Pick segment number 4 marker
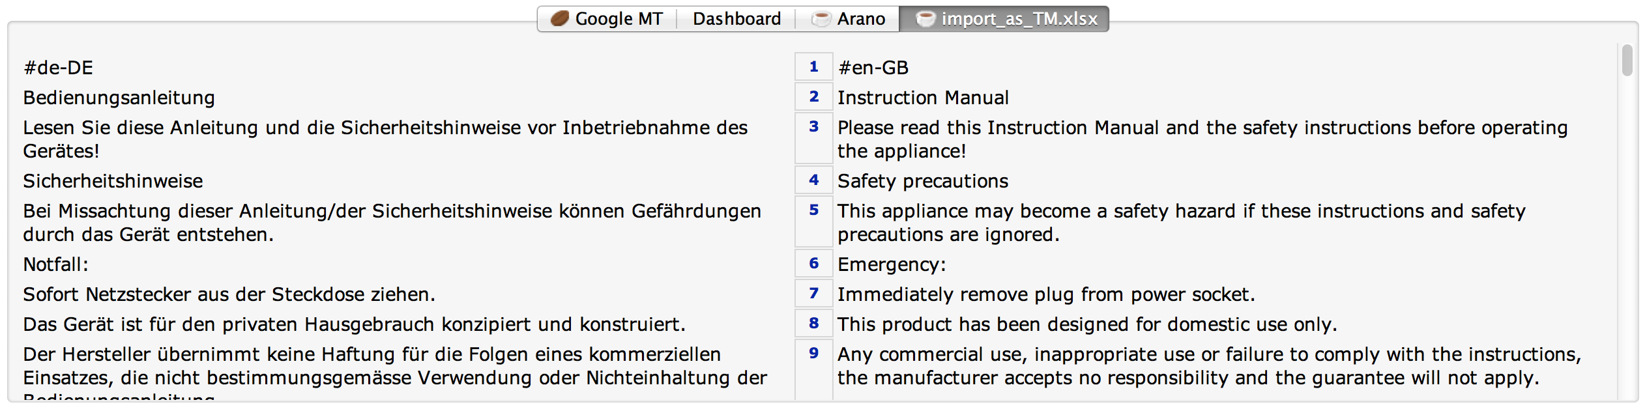This screenshot has width=1645, height=411. pos(813,180)
